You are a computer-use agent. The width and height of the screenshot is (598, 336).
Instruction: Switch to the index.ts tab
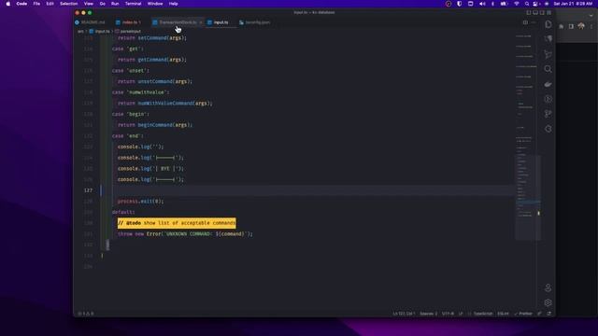click(129, 22)
